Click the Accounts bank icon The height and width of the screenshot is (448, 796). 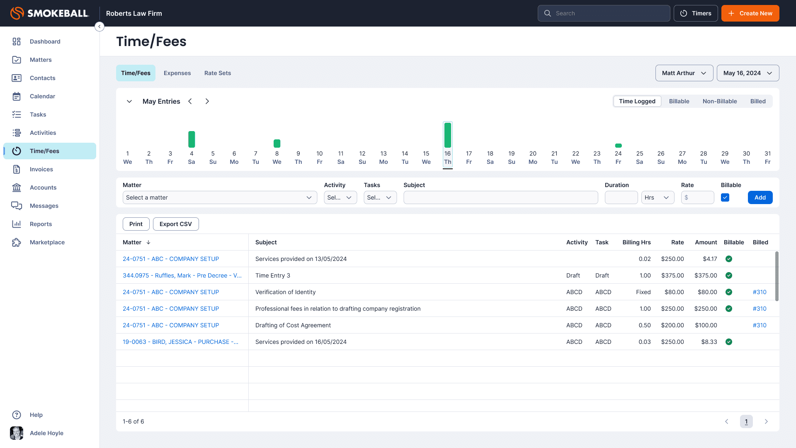[17, 187]
